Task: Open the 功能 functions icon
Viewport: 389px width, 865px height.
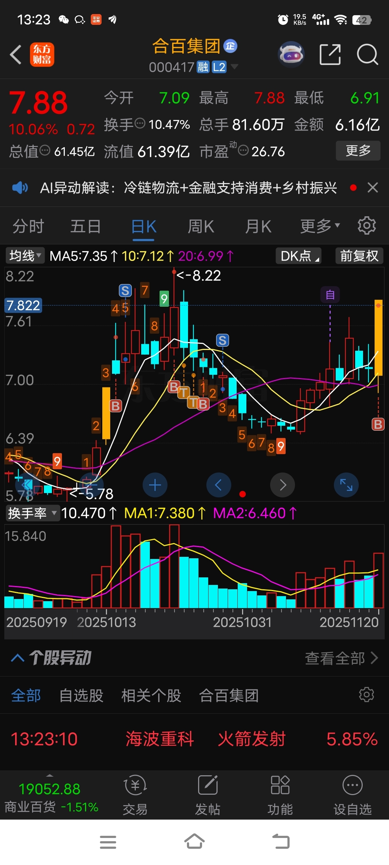Action: pyautogui.click(x=280, y=795)
